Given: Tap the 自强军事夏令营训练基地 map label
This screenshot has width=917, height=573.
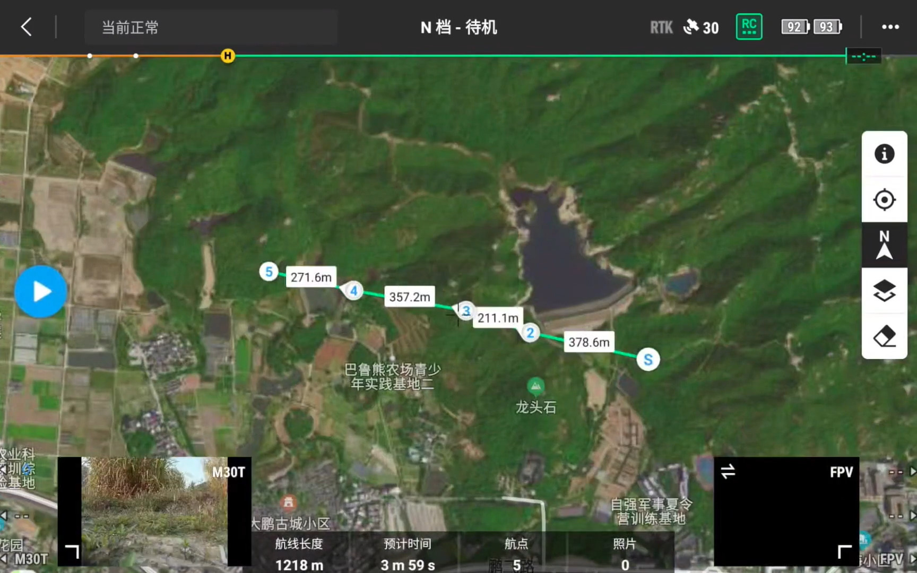Looking at the screenshot, I should (651, 511).
